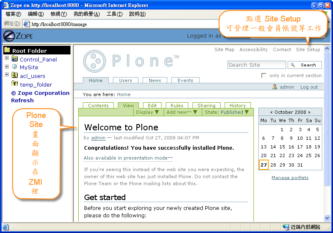Click the MySite Plone site icon
Viewport: 333px width, 233px height.
pyautogui.click(x=14, y=66)
